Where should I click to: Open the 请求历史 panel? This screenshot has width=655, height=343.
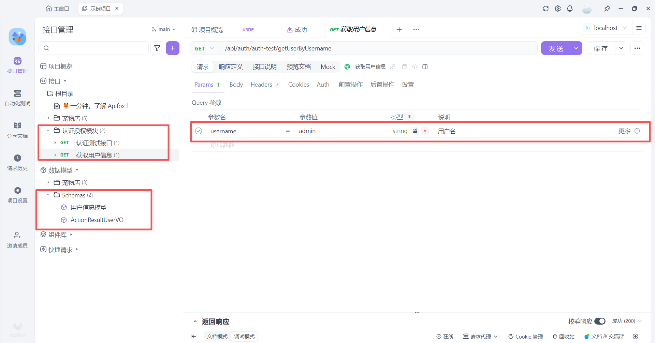point(17,163)
